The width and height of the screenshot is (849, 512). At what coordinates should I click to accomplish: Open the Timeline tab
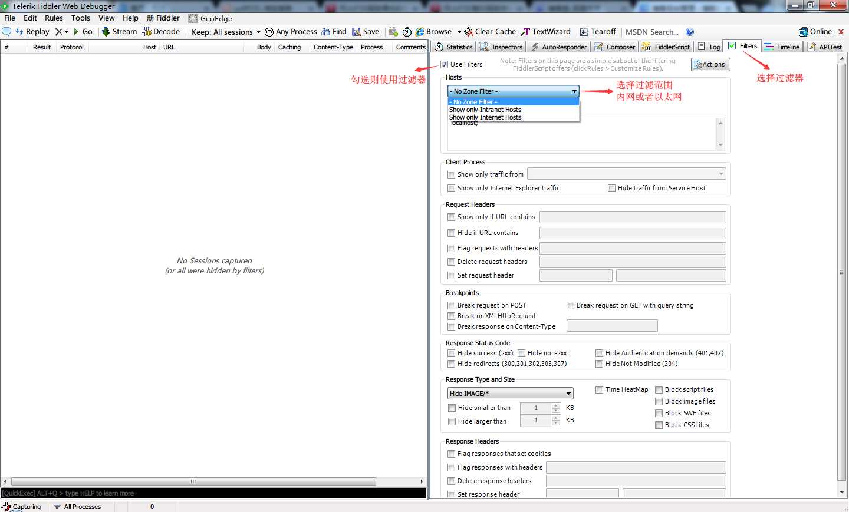click(x=782, y=47)
